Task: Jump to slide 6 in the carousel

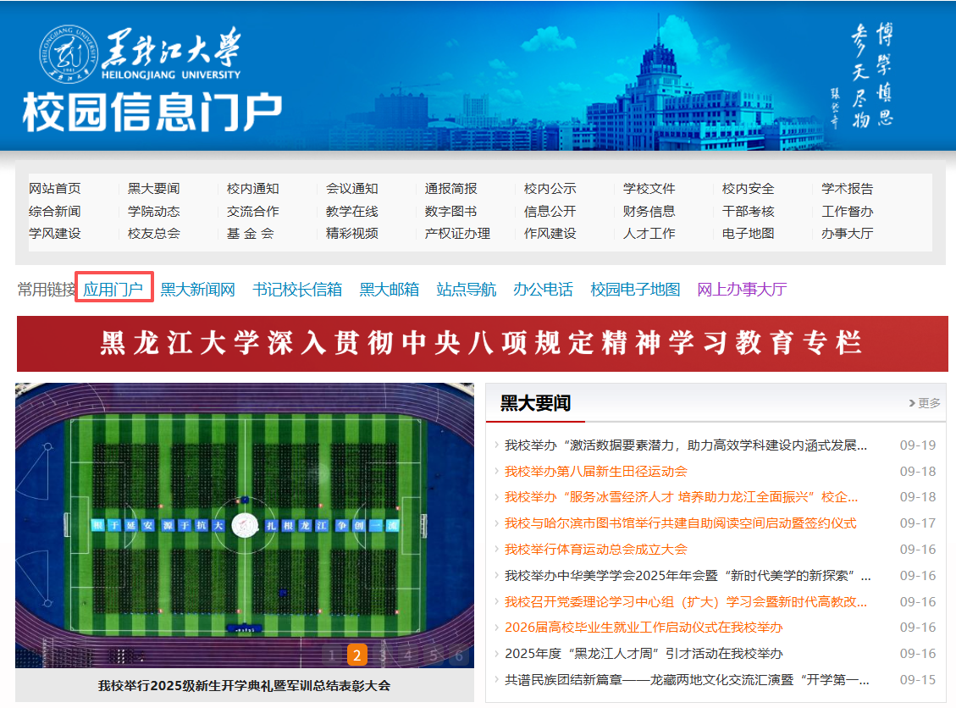Action: pyautogui.click(x=459, y=655)
